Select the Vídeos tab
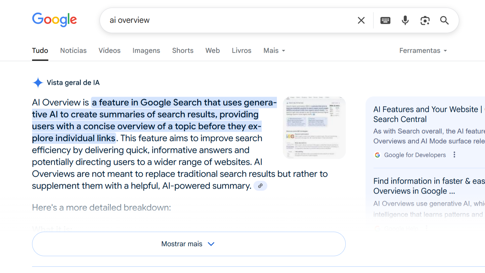The width and height of the screenshot is (485, 273). pos(110,51)
